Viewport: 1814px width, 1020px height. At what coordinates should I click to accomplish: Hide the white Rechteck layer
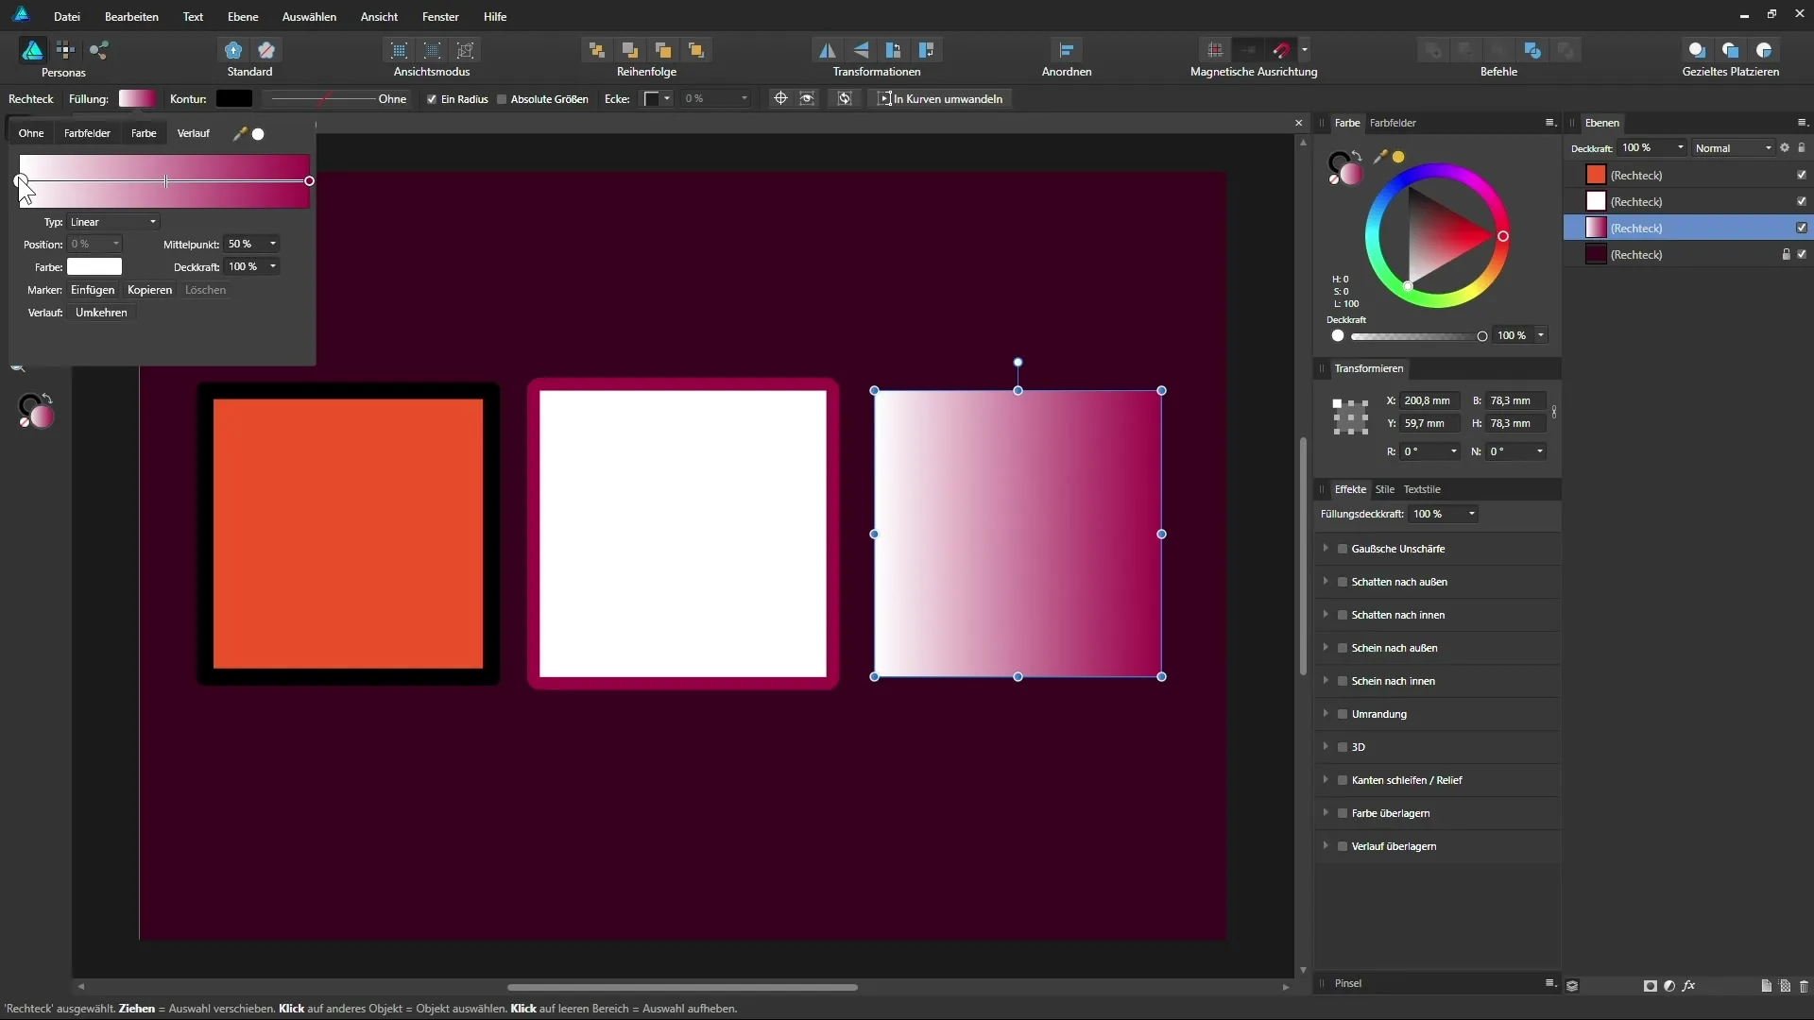1802,202
